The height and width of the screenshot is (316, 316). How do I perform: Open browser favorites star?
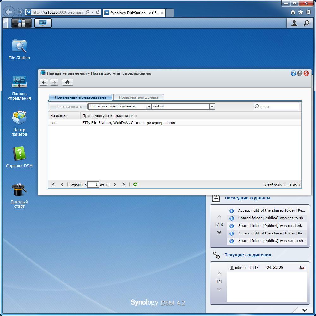click(301, 12)
